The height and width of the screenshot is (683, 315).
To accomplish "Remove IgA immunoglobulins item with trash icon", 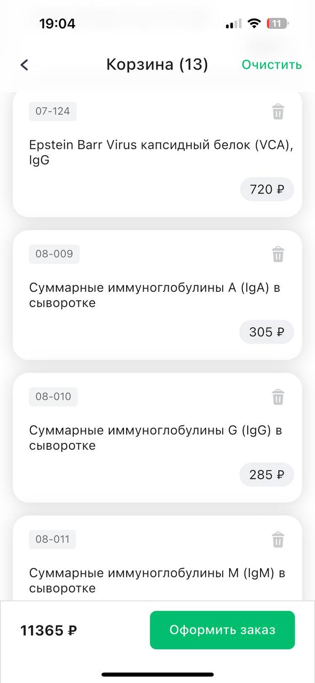I will [278, 255].
